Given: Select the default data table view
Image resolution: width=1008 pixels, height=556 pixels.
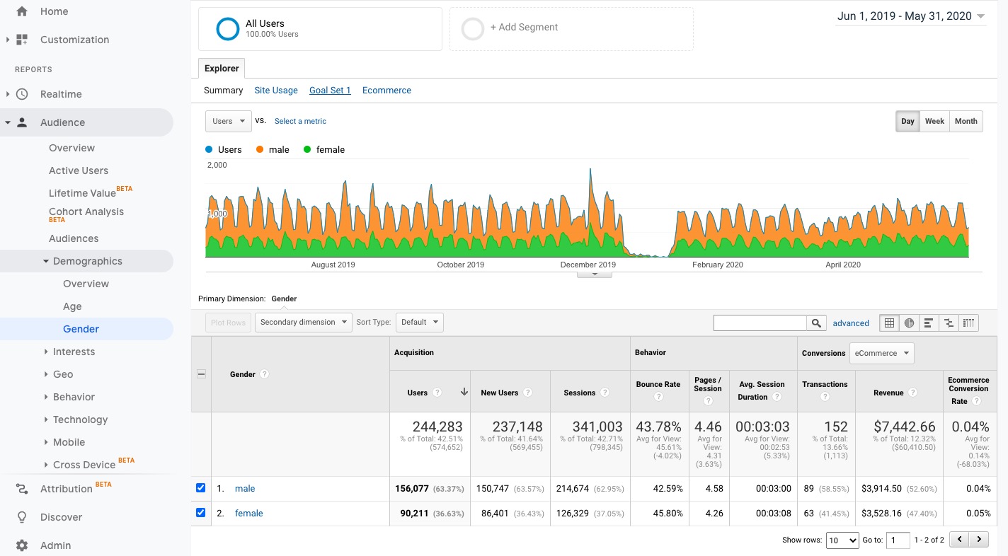Looking at the screenshot, I should coord(889,323).
